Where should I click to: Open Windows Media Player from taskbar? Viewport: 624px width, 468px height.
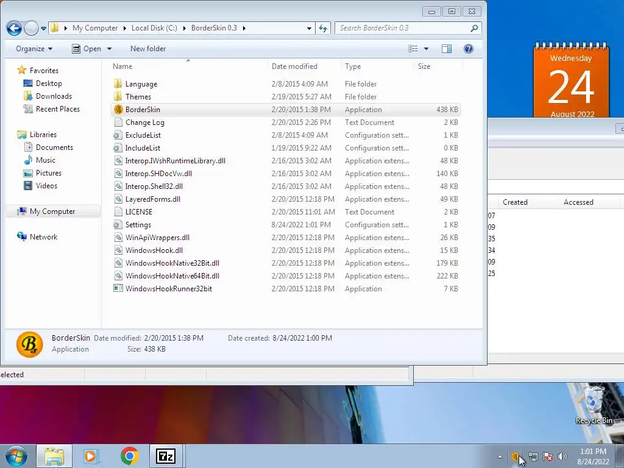(91, 456)
